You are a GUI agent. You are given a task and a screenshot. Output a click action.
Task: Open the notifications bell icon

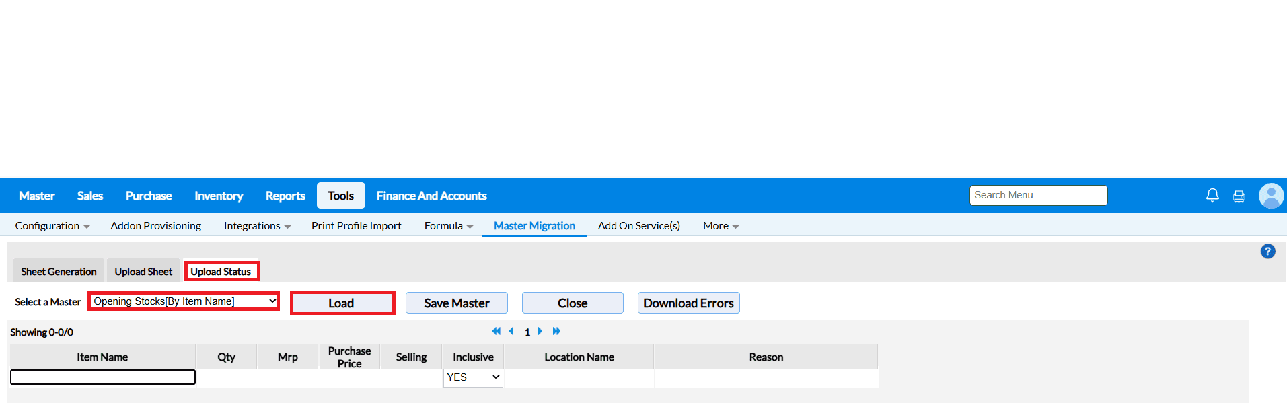click(x=1212, y=196)
